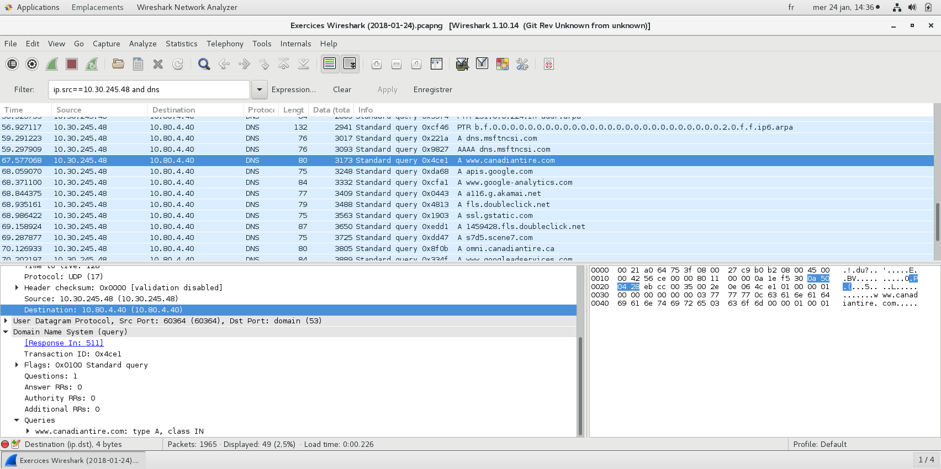Click the Expression... button
The width and height of the screenshot is (941, 469).
point(294,89)
